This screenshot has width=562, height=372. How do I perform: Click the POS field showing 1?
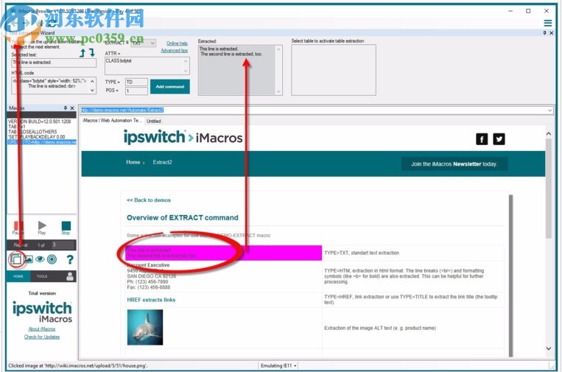point(136,91)
